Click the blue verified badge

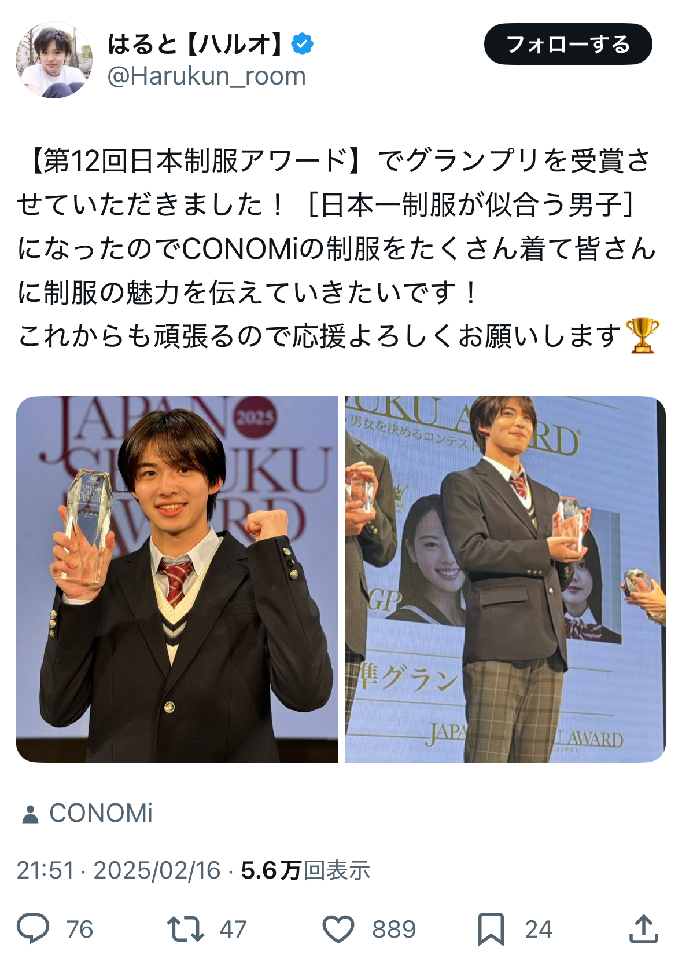[303, 44]
